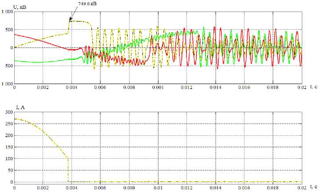Select 0.018 tick label under the voltage chart
The image size is (320, 192).
[x=273, y=87]
